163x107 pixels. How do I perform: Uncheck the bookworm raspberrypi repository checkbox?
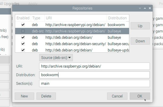pos(23,25)
